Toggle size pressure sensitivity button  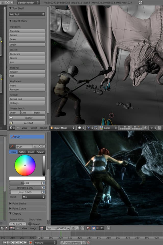point(43,183)
